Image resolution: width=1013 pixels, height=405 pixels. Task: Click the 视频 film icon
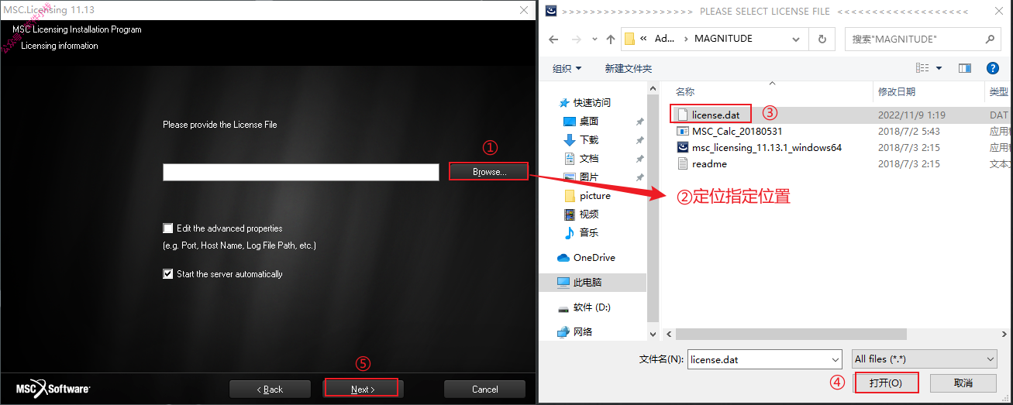pos(570,214)
